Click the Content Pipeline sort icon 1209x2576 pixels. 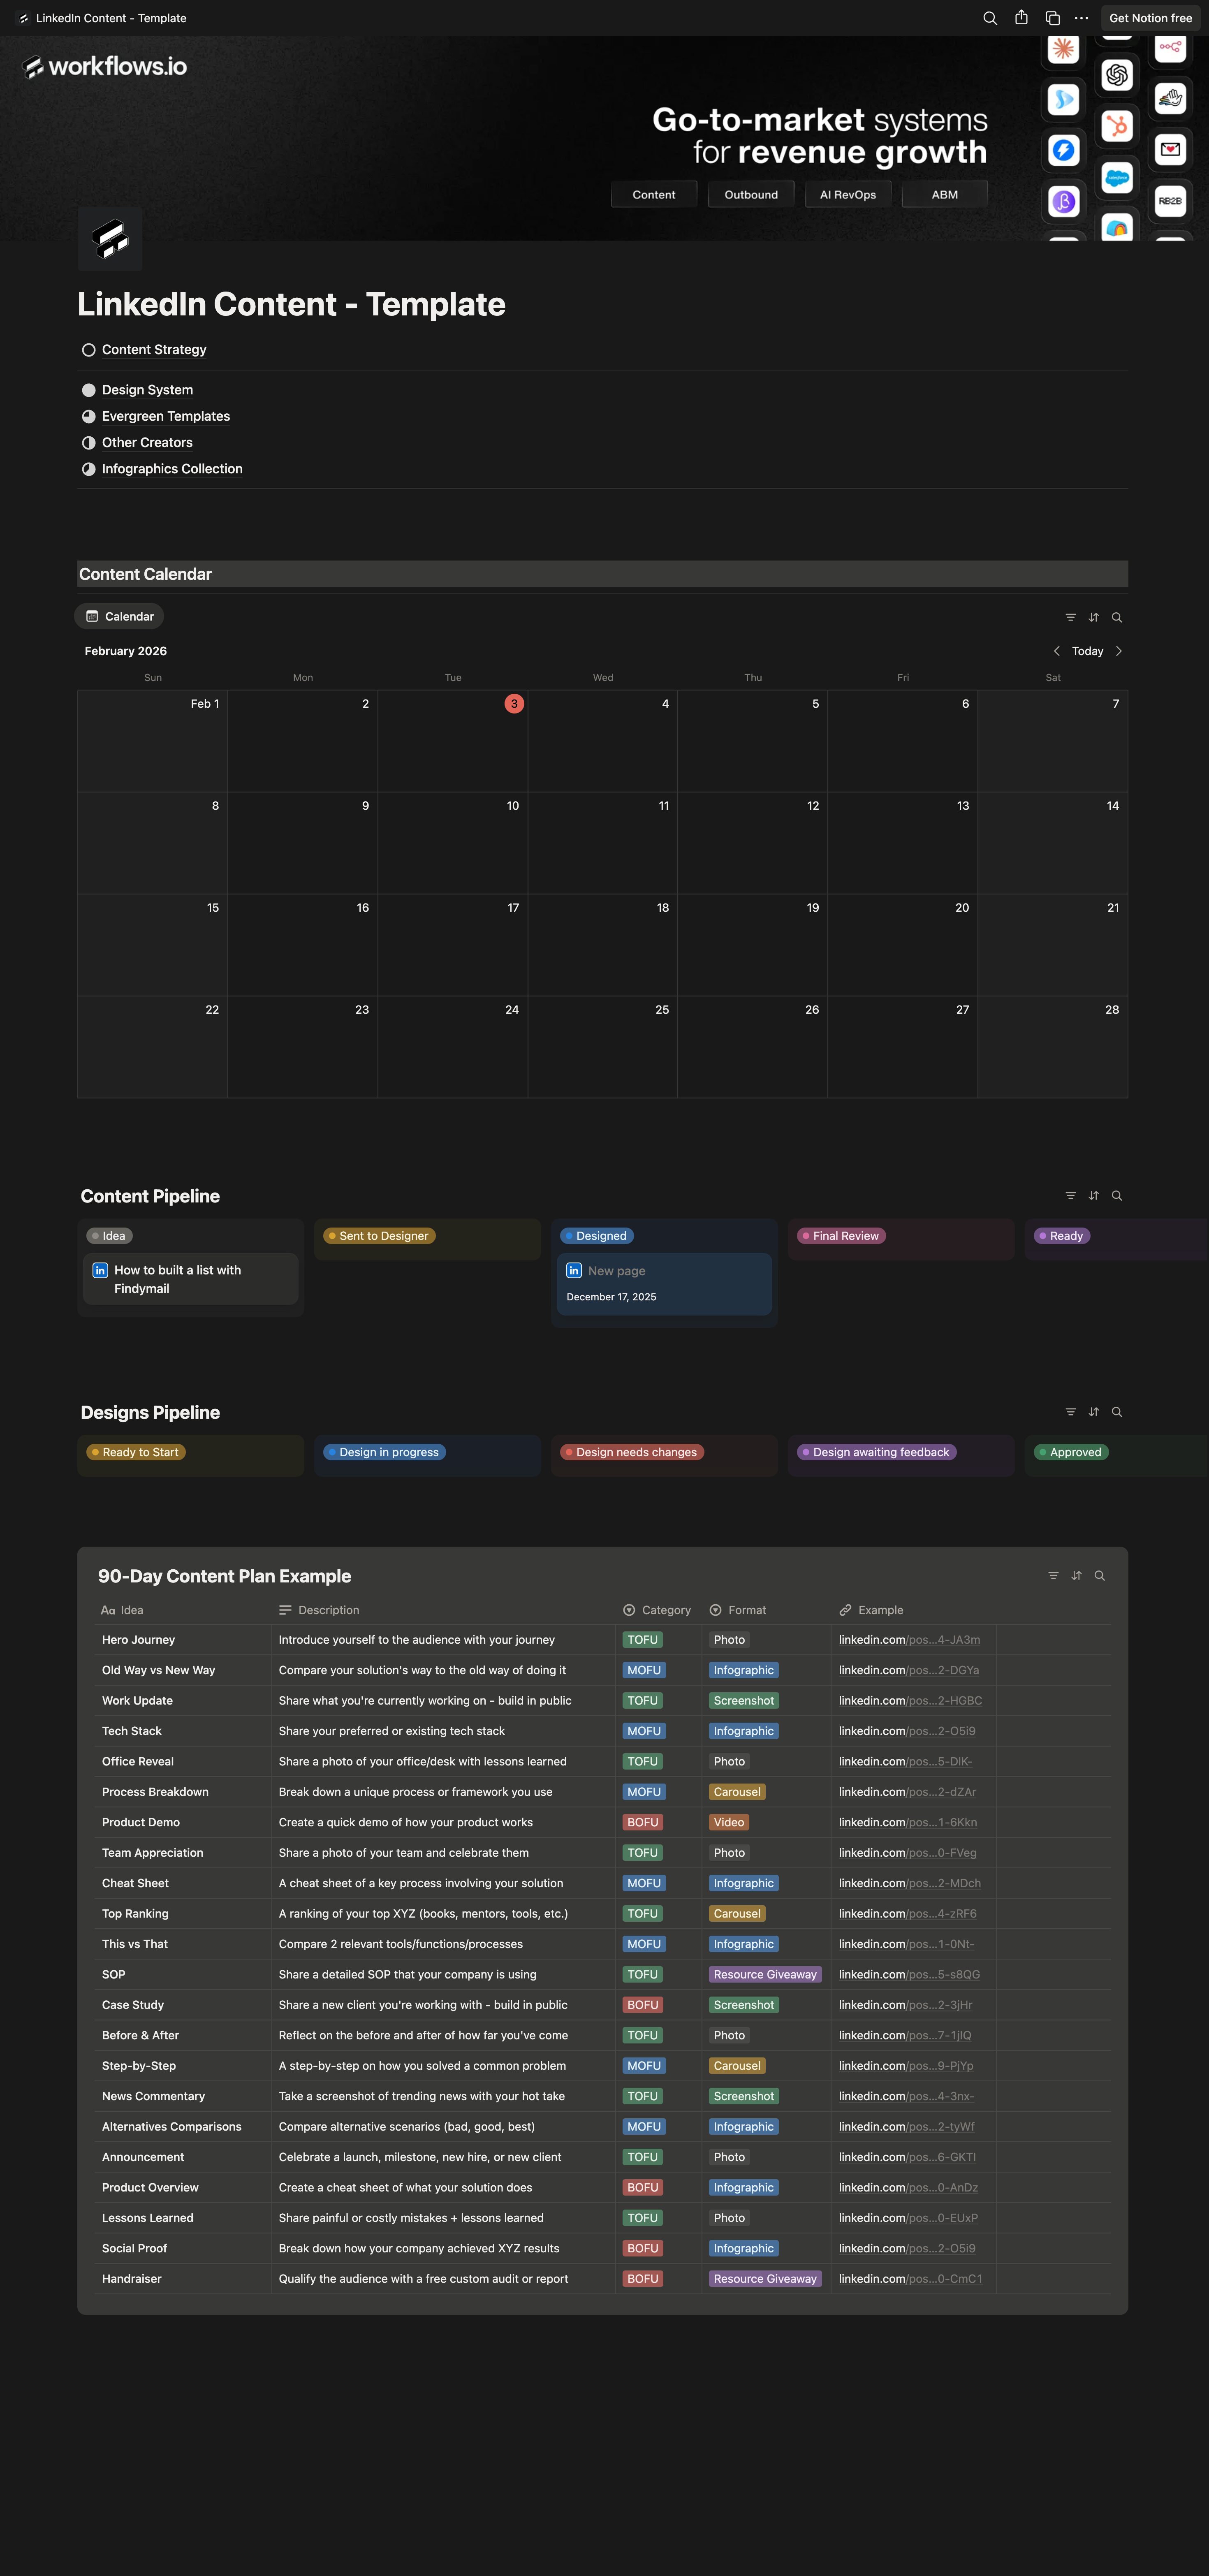coord(1094,1196)
